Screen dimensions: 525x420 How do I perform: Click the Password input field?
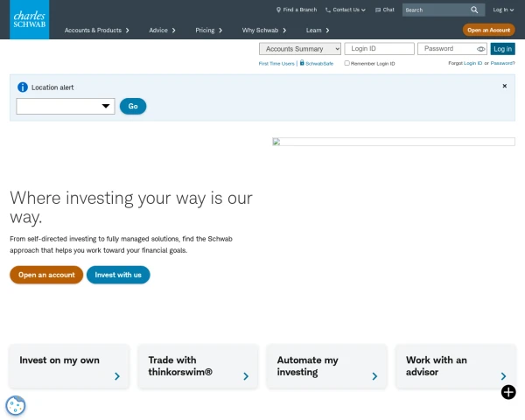(x=452, y=49)
